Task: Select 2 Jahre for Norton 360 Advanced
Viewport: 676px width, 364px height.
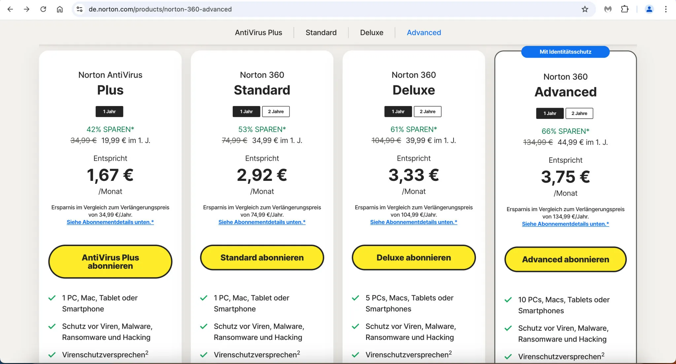Action: 579,113
